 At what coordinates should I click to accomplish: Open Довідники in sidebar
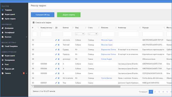pyautogui.click(x=9, y=28)
